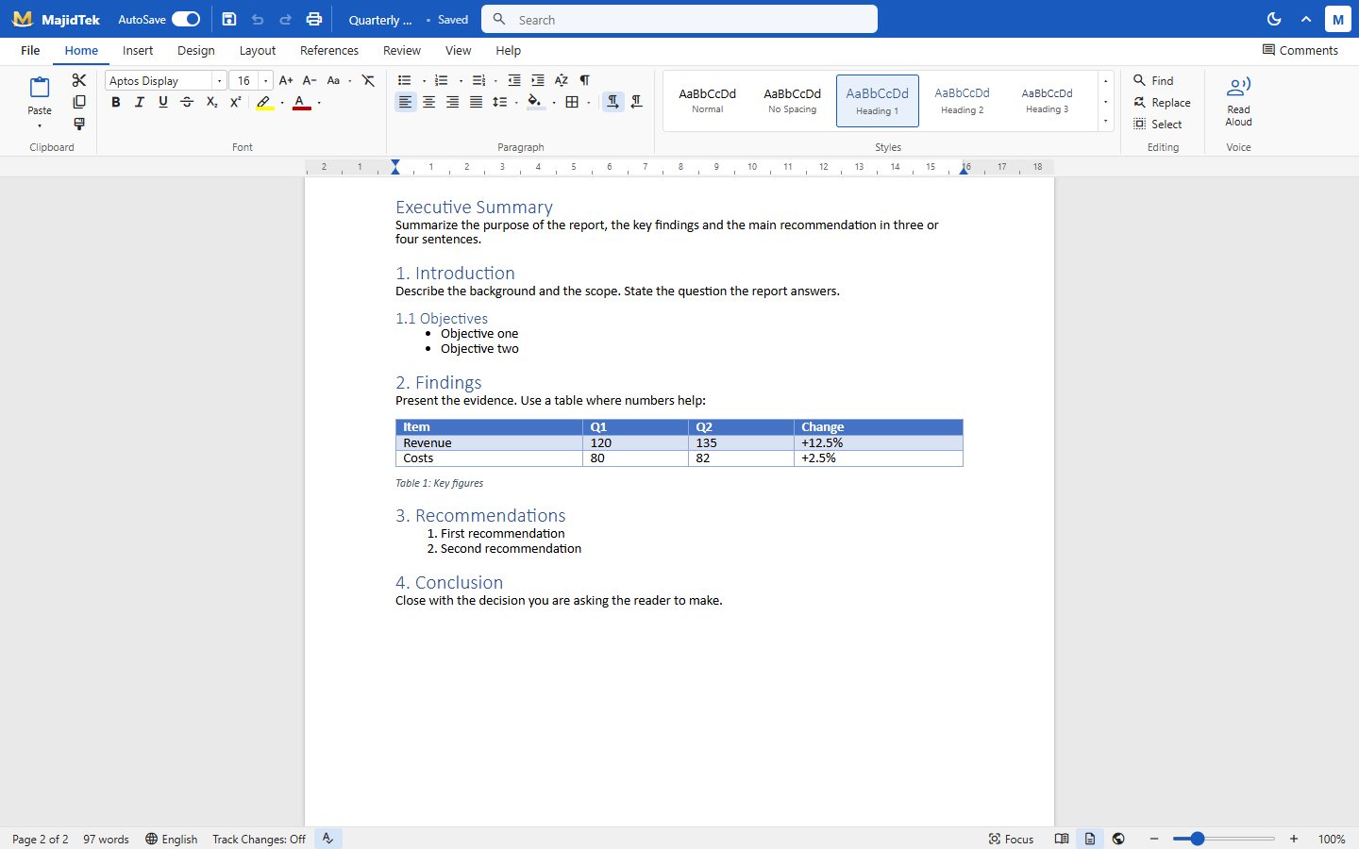Expand the styles gallery more arrow
The width and height of the screenshot is (1359, 849).
[x=1105, y=122]
